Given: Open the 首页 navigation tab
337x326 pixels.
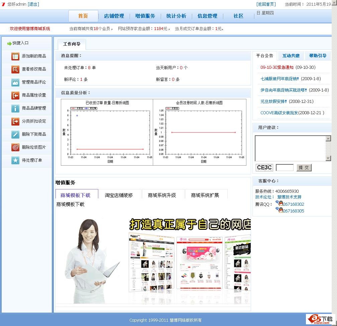Looking at the screenshot, I should 83,16.
